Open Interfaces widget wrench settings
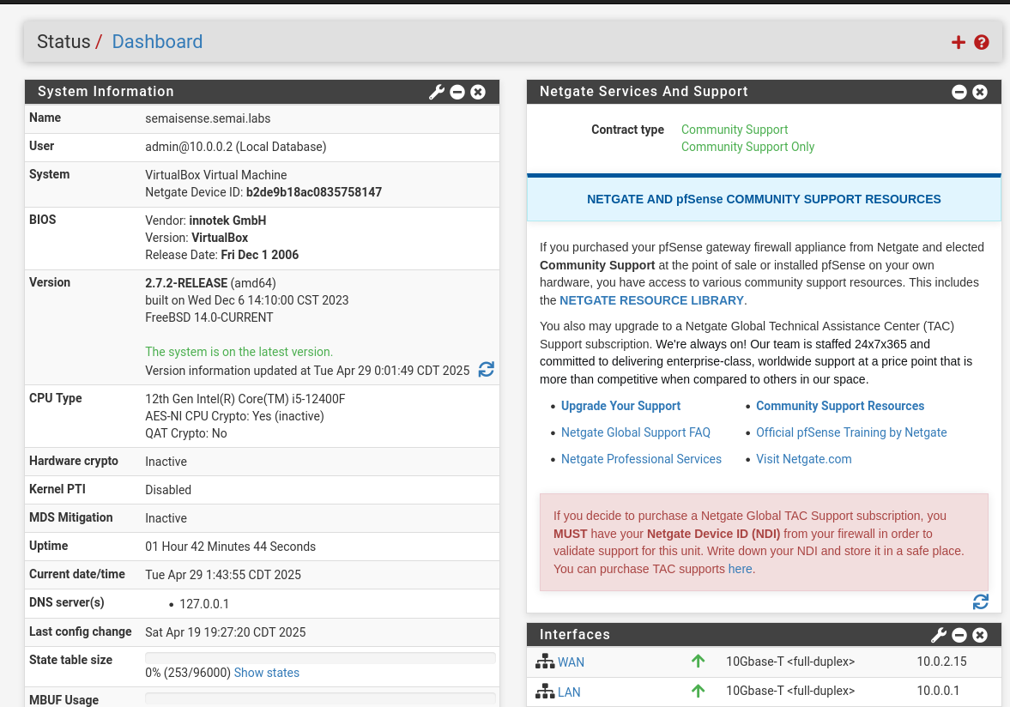1010x707 pixels. [x=939, y=635]
